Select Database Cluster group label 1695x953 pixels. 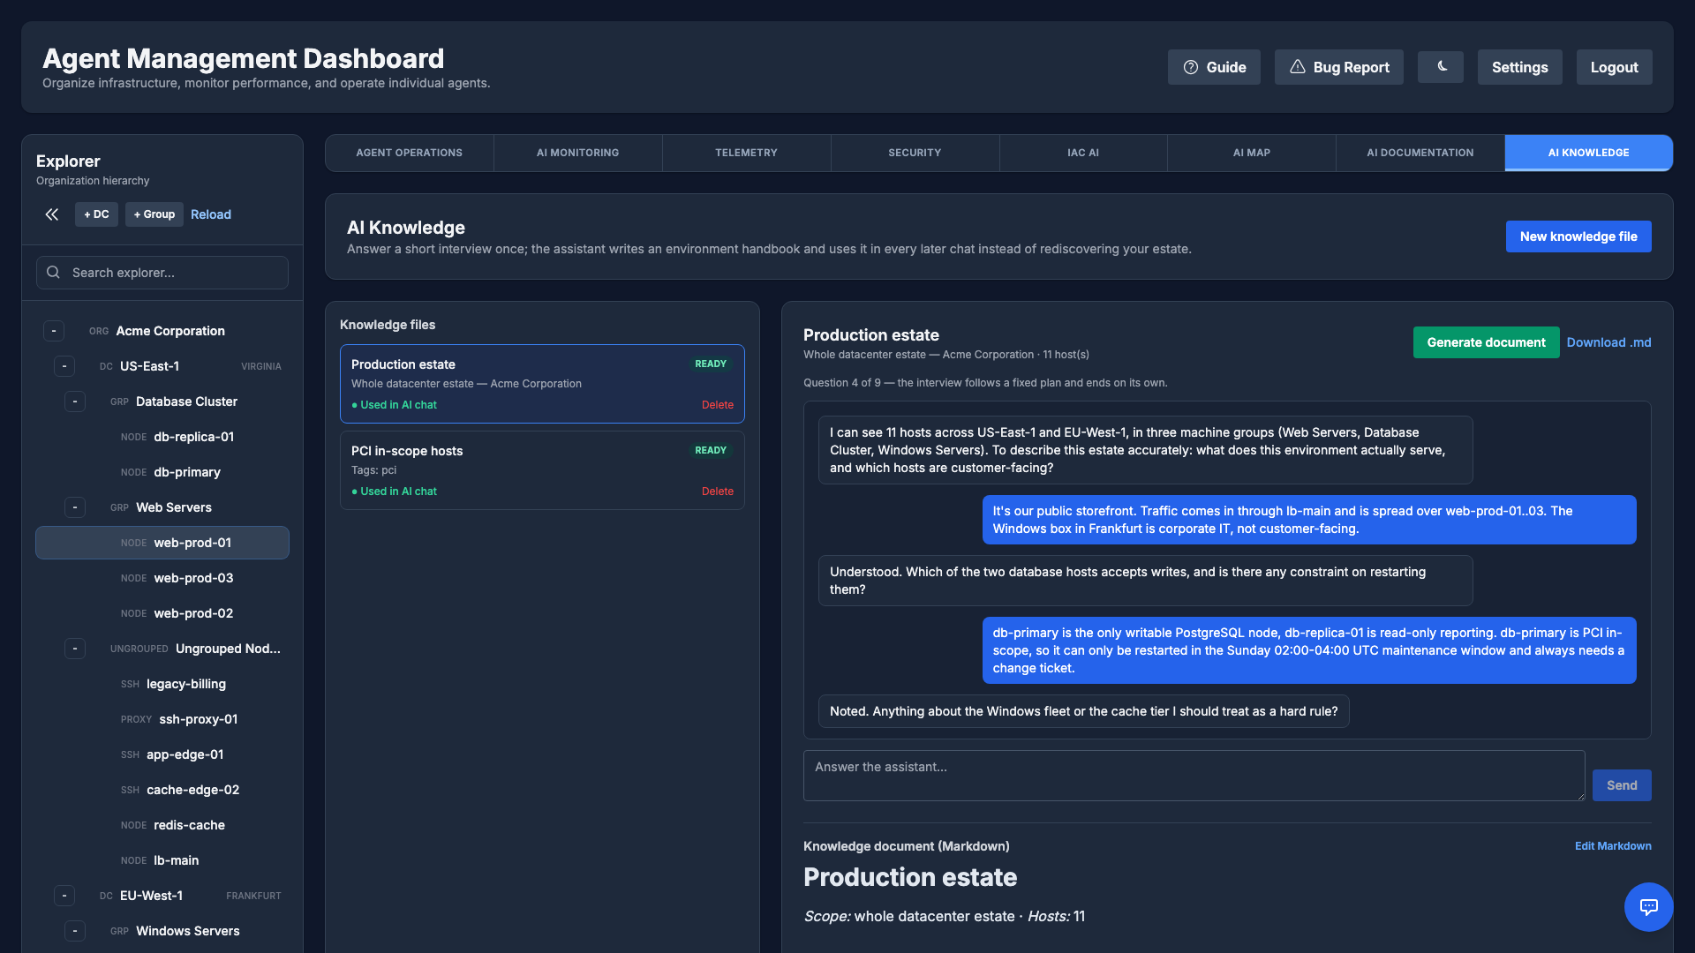pyautogui.click(x=186, y=401)
